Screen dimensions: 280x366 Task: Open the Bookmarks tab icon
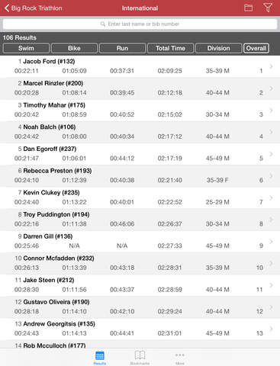[x=140, y=355]
